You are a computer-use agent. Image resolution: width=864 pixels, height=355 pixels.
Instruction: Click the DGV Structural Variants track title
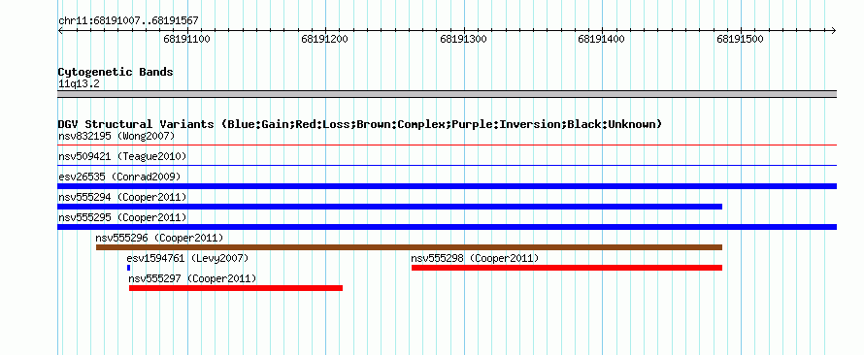click(360, 124)
